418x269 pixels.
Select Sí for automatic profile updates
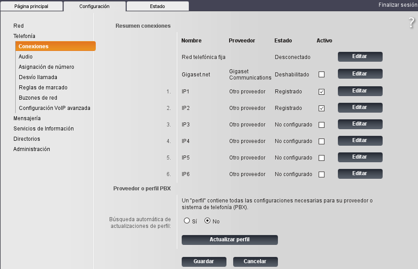187,221
